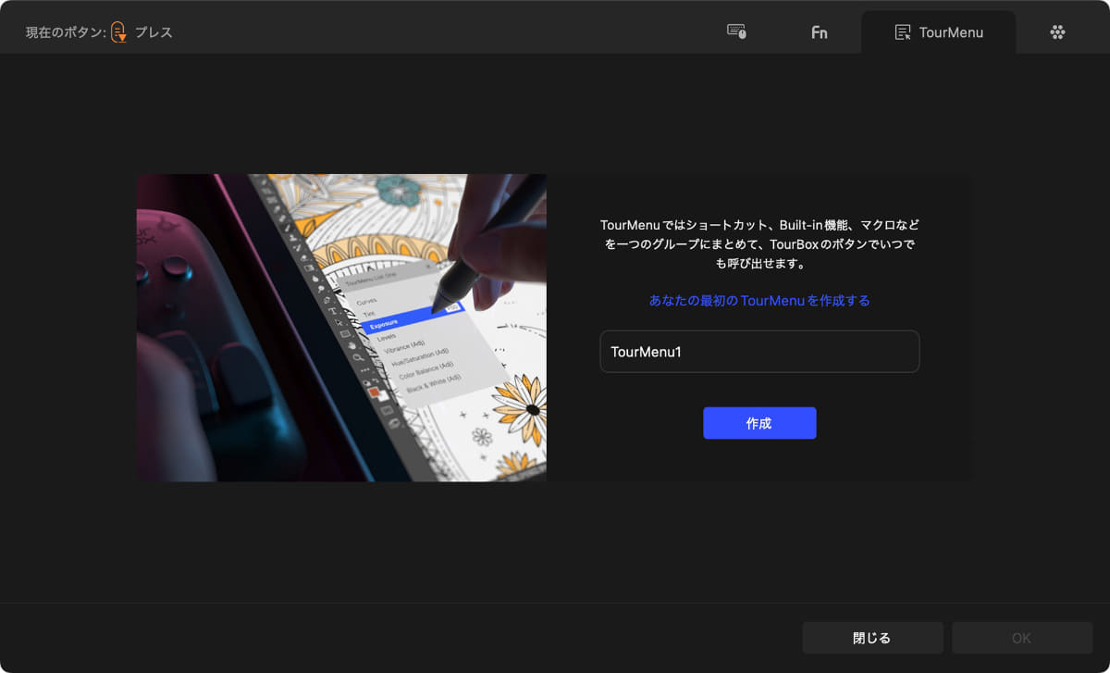This screenshot has height=673, width=1110.
Task: Select the TourMenu tab
Action: tap(939, 31)
